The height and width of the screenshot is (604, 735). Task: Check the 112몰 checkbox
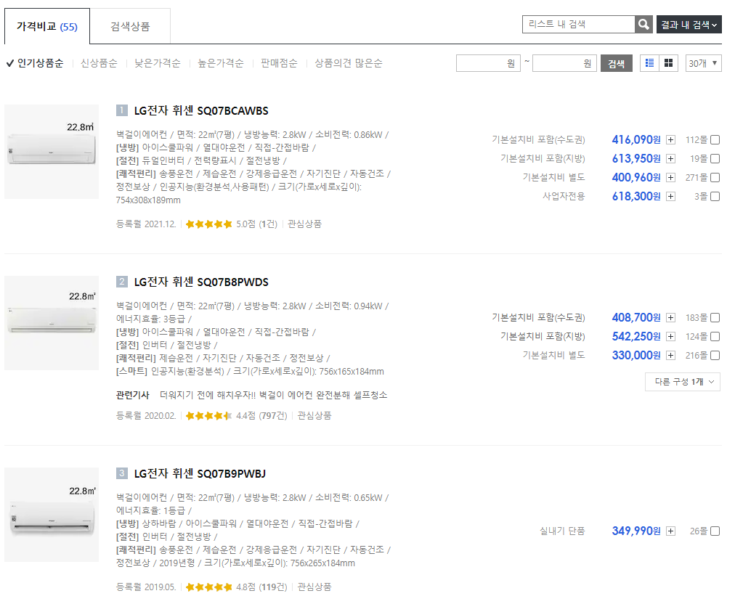(x=715, y=139)
